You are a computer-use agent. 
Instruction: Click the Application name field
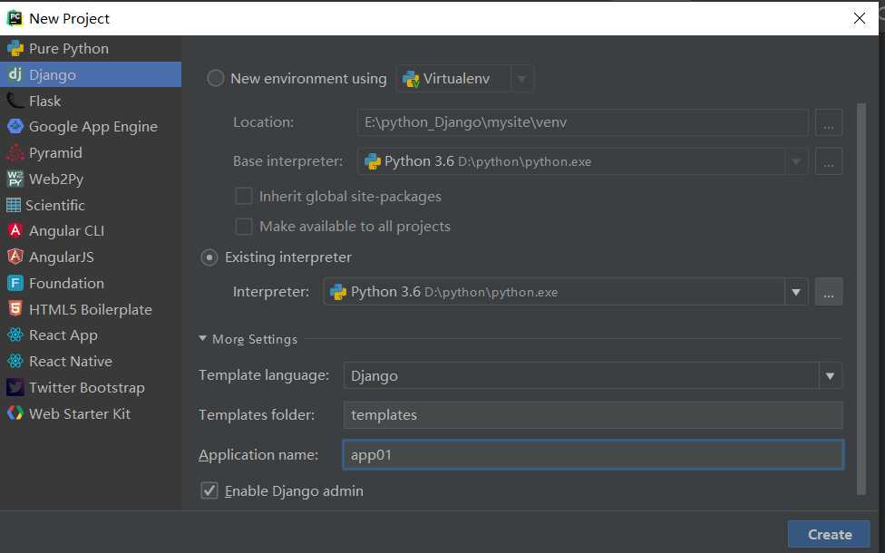tap(593, 455)
